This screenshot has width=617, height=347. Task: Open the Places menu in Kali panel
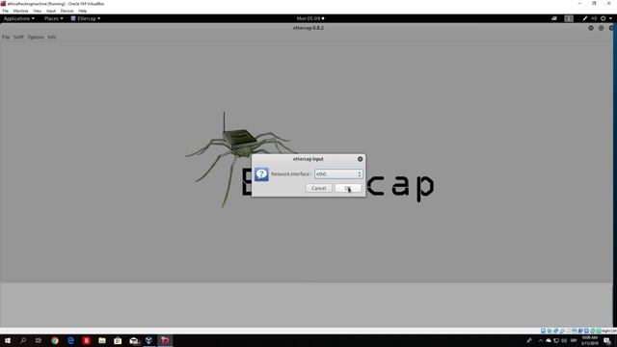(53, 18)
